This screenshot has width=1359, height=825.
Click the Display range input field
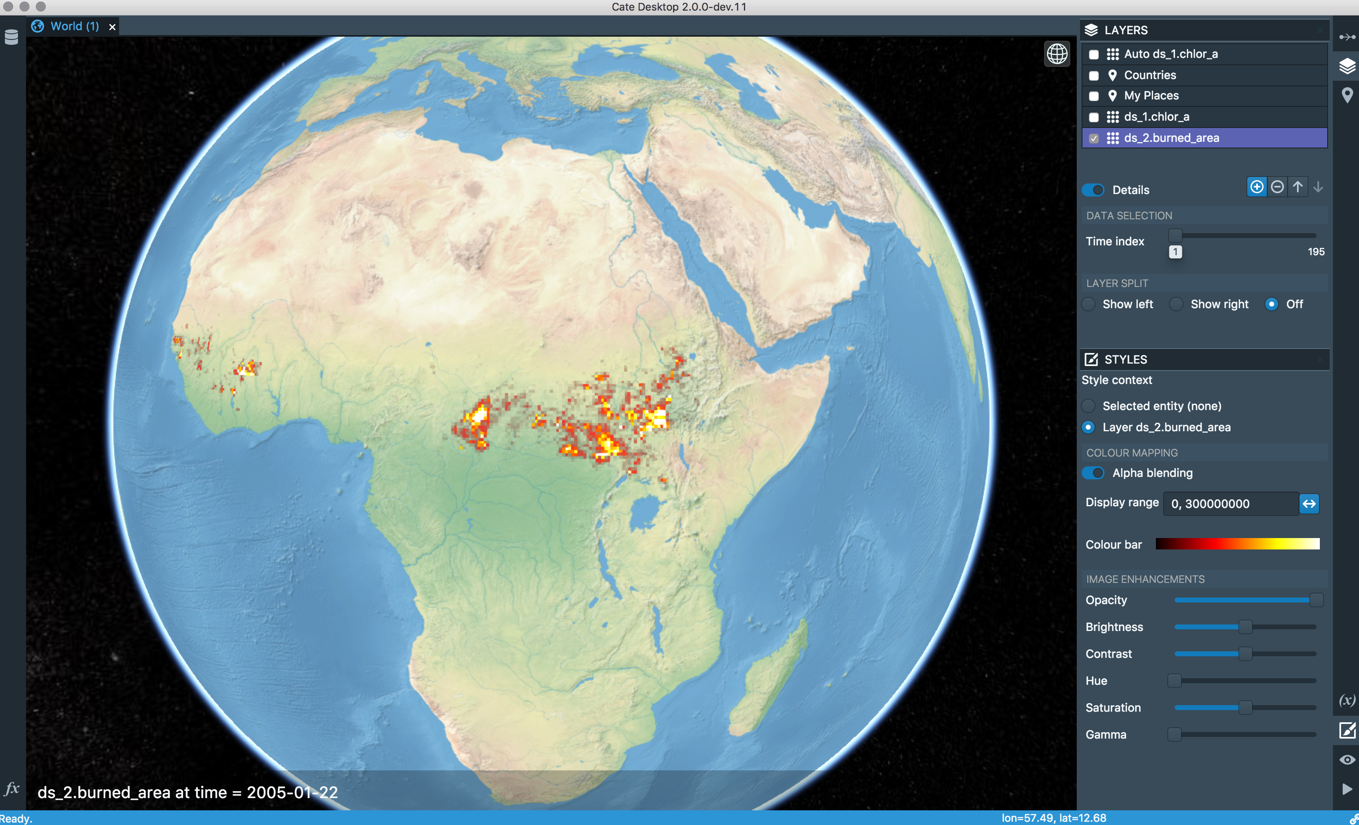[x=1231, y=504]
